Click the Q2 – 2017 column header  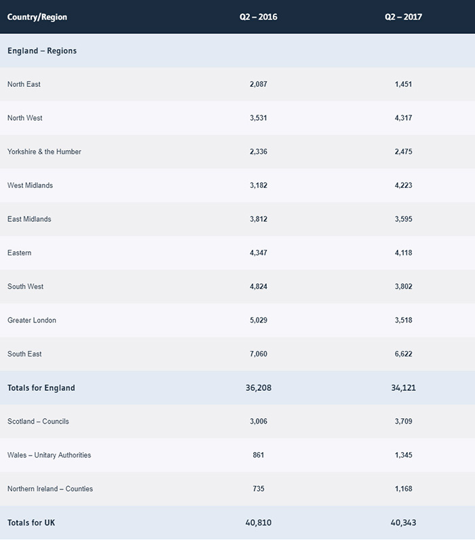403,17
